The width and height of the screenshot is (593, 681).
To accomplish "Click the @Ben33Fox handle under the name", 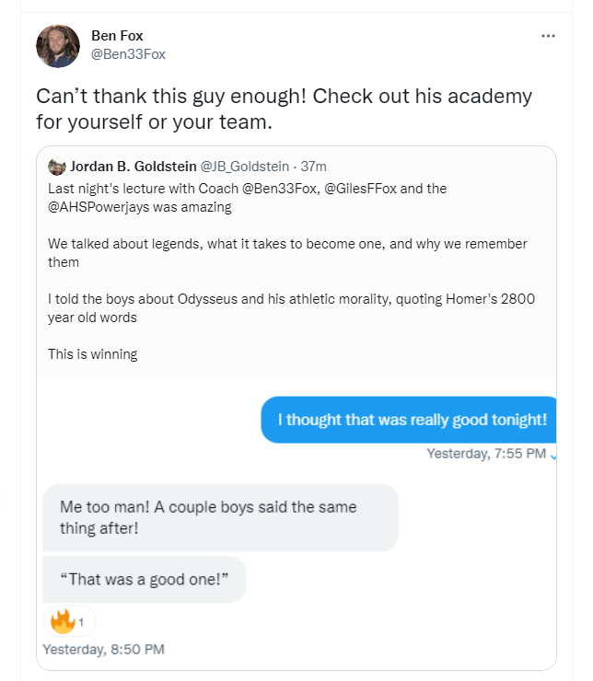I will coord(128,54).
